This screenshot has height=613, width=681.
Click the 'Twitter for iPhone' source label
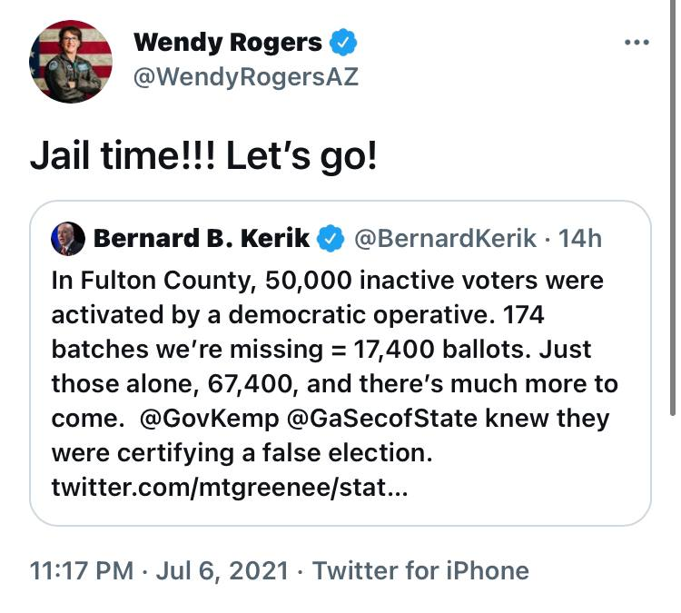[420, 571]
